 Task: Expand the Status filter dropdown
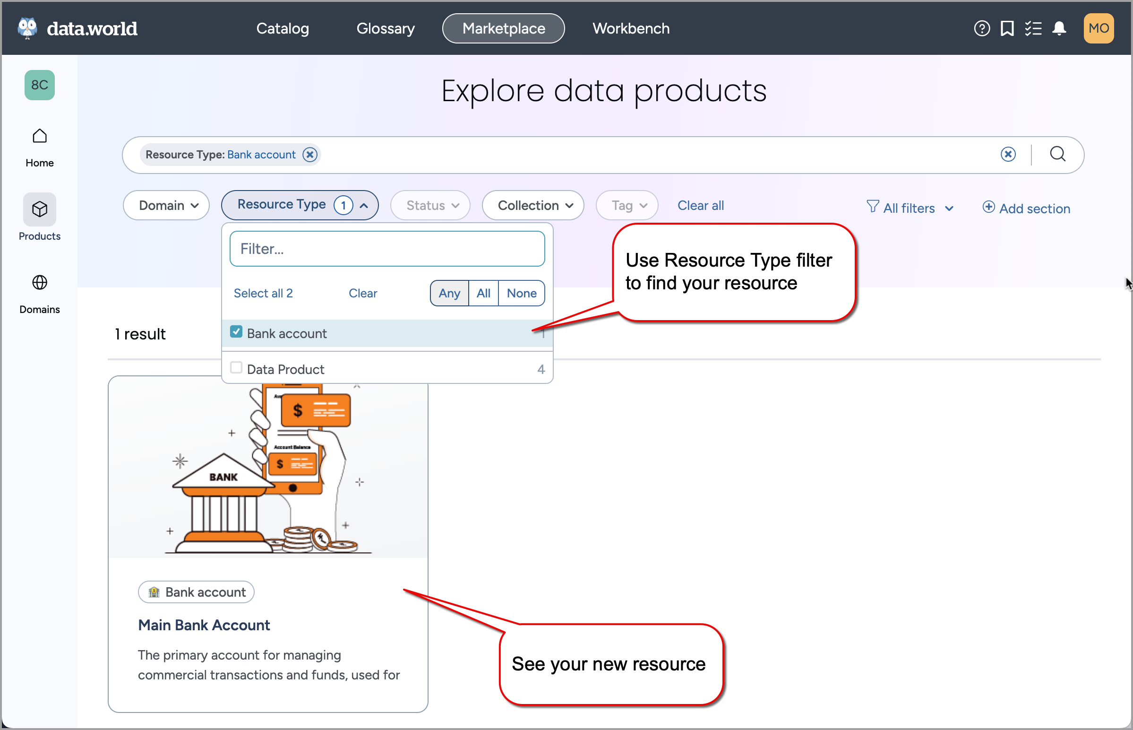[430, 205]
